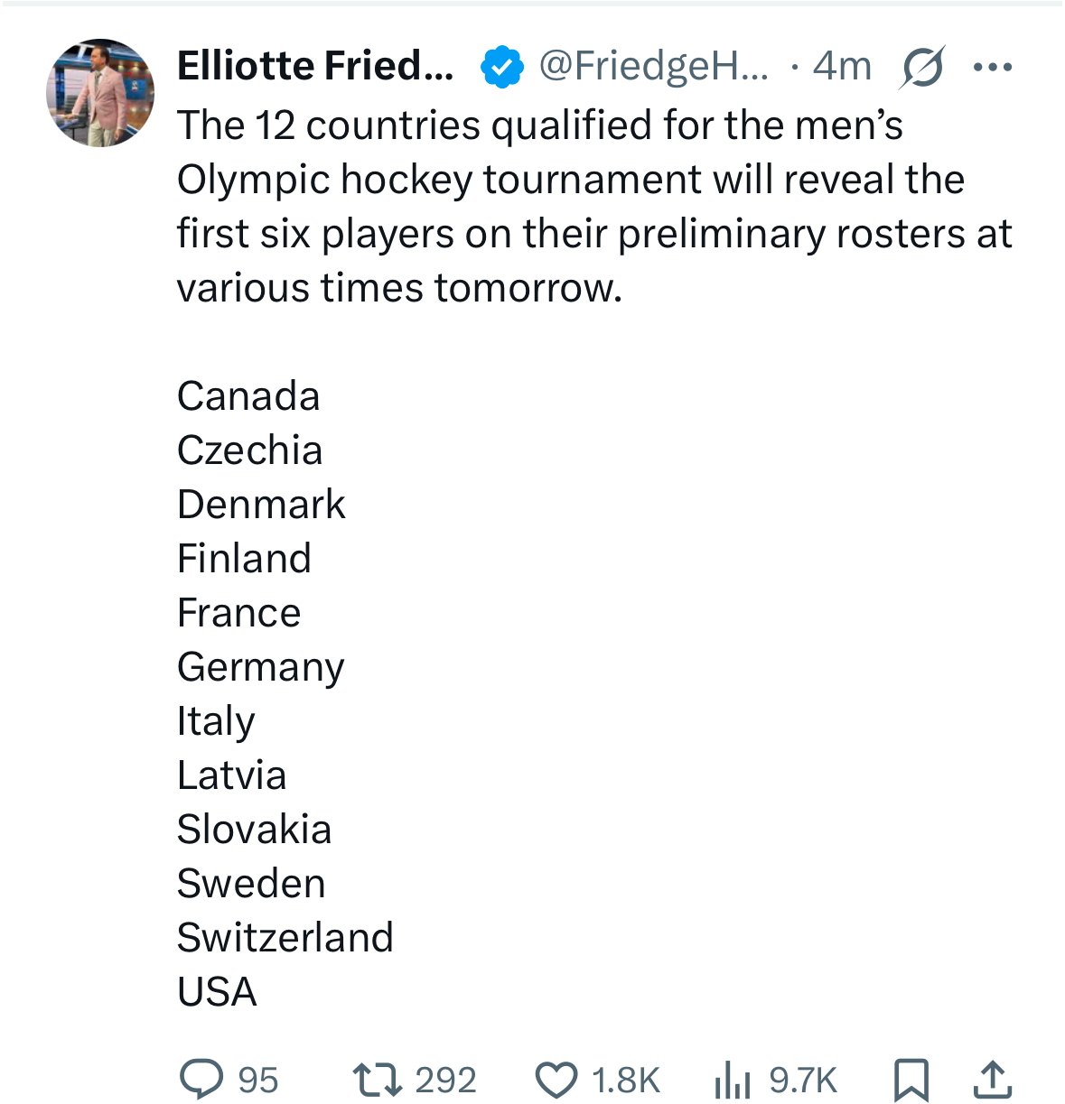
Task: Open view analytics bar chart icon
Action: click(733, 1080)
